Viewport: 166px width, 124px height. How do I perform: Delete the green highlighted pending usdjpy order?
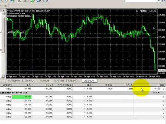click(163, 97)
